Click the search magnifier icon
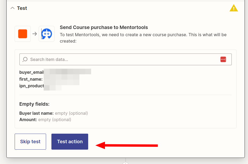248x164 pixels. (25, 59)
